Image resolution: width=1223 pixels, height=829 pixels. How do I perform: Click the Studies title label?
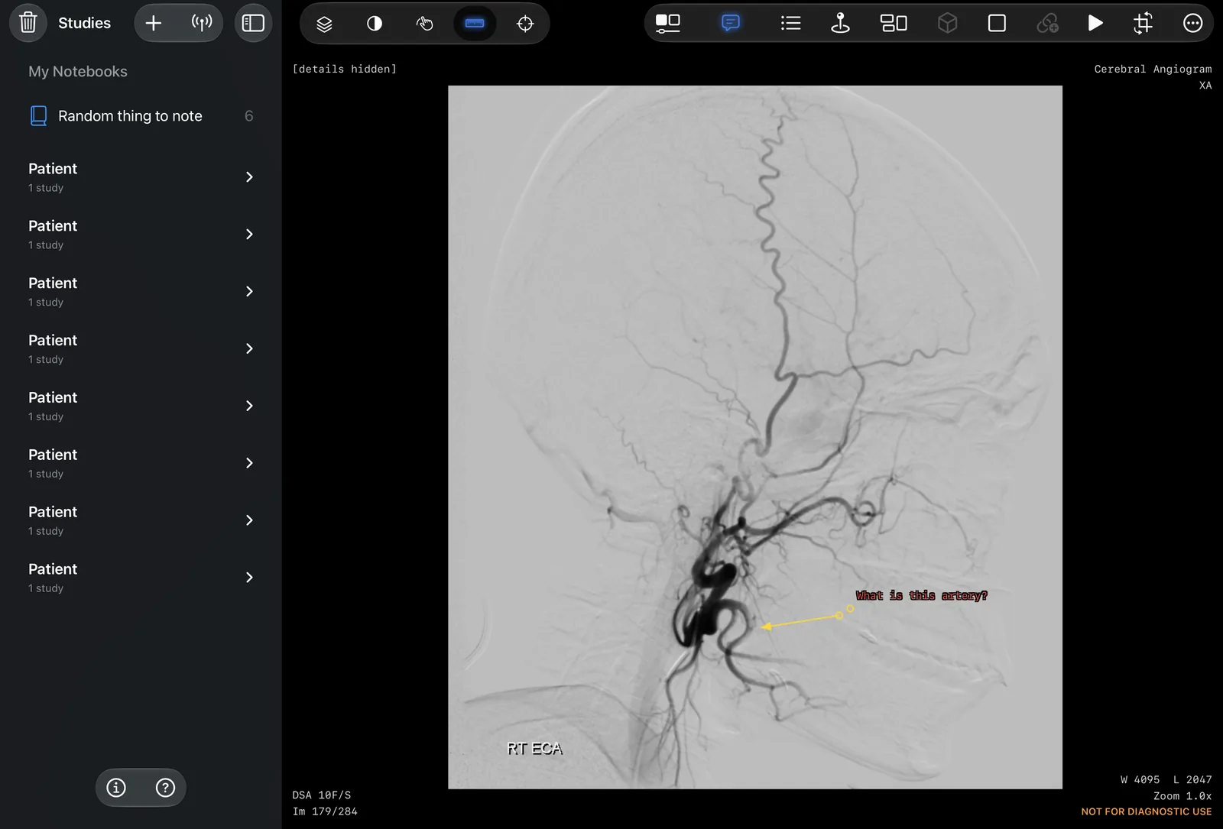point(84,23)
